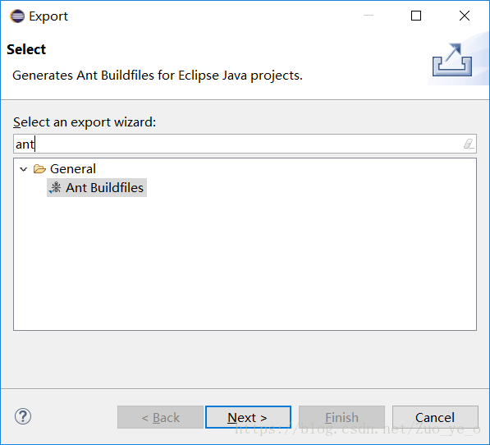Focus the export wizard filter field

pyautogui.click(x=245, y=144)
